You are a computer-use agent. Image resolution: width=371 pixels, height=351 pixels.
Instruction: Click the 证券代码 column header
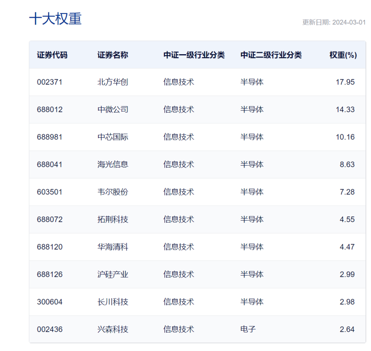(x=52, y=55)
